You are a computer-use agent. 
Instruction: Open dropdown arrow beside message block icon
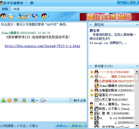pyautogui.click(x=46, y=100)
